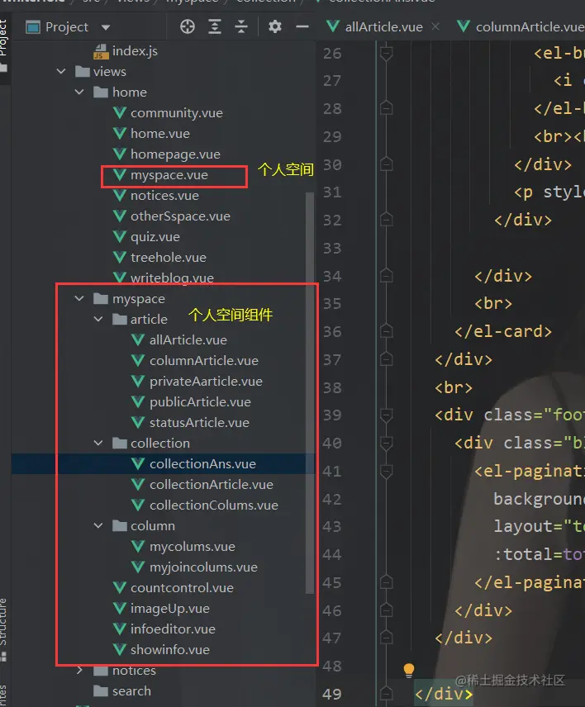Image resolution: width=585 pixels, height=707 pixels.
Task: Hide the Project panel with minus icon
Action: [x=302, y=27]
